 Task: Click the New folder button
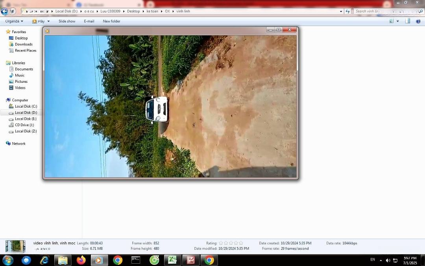coord(111,21)
